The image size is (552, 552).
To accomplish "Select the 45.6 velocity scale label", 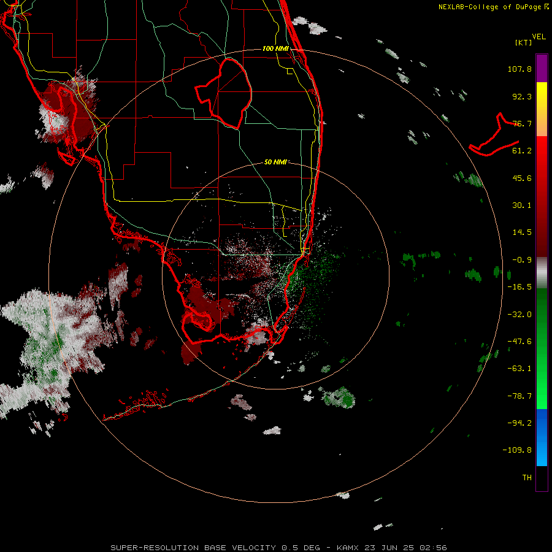I will click(x=522, y=178).
